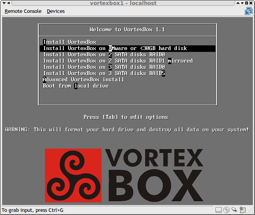255x215 pixels.
Task: Click the window resize grip in the corner
Action: [x=251, y=211]
